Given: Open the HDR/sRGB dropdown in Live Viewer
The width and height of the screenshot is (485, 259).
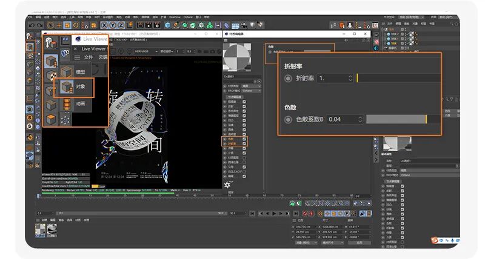Looking at the screenshot, I should (x=146, y=51).
